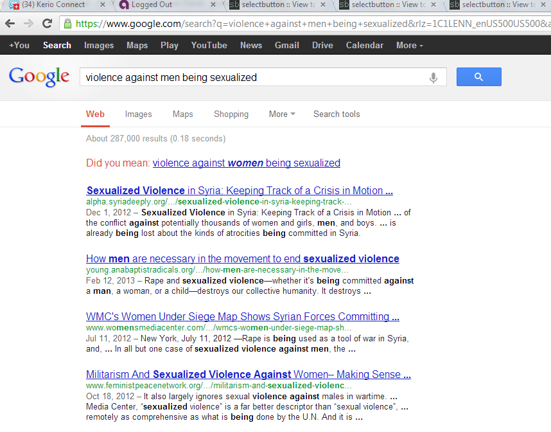Open WMC's Women Under Siege Map result
This screenshot has height=432, width=551.
[243, 316]
